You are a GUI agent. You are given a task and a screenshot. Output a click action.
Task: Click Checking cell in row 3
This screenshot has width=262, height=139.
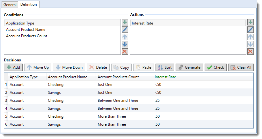tap(56, 101)
